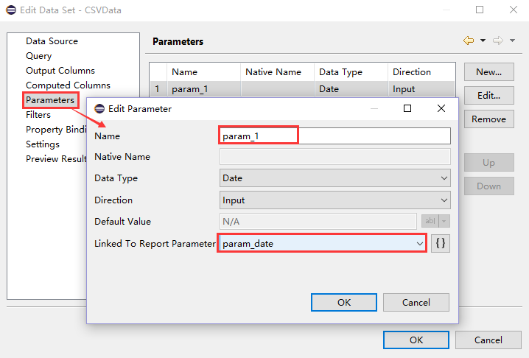Select Data Source in the left list
Viewport: 529px width, 358px height.
(52, 41)
